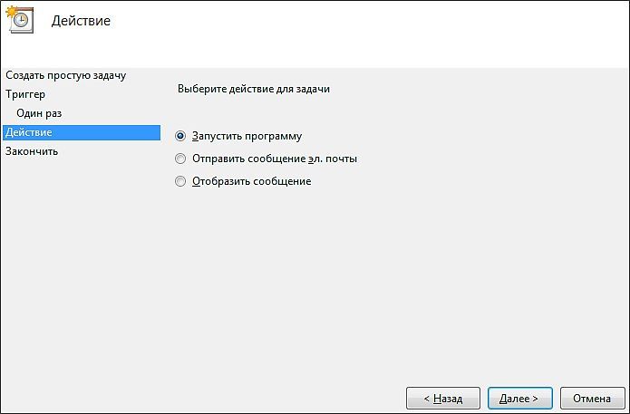
Task: Open 'Создать простую задачу' step in sidebar
Action: click(x=66, y=75)
